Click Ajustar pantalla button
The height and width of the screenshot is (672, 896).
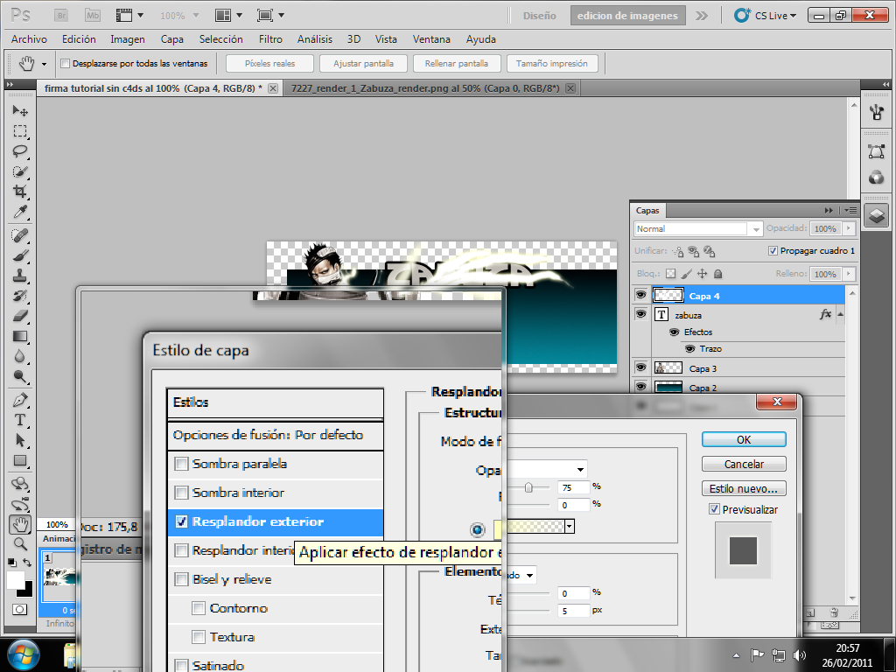point(363,63)
